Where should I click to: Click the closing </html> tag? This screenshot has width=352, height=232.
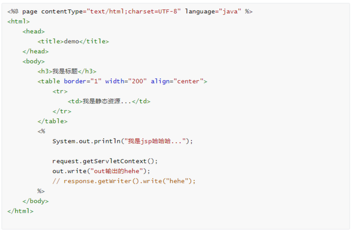point(20,211)
